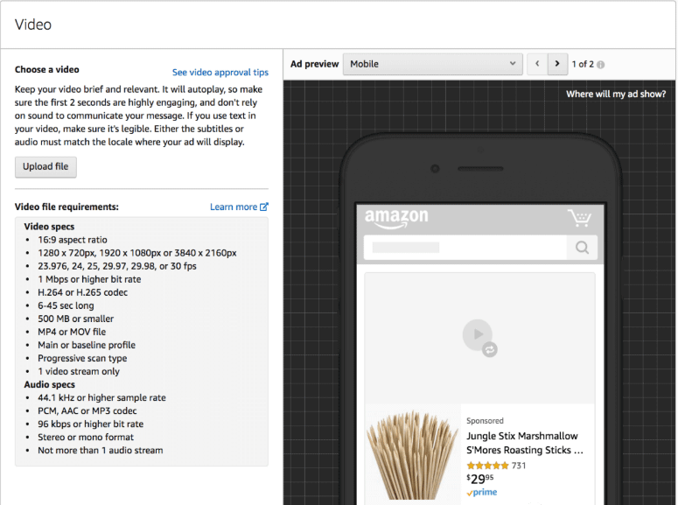The image size is (678, 505).
Task: Click the magnifier search icon in preview
Action: (582, 248)
